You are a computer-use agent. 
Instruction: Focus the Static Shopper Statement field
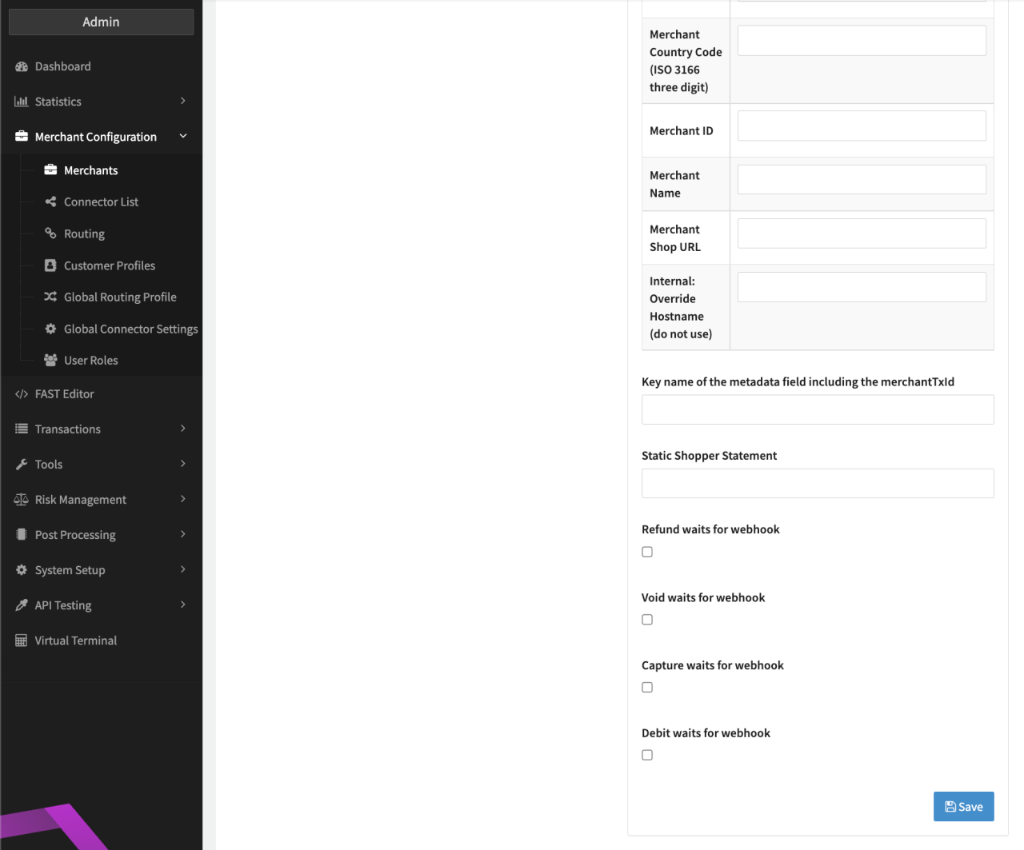(x=818, y=484)
